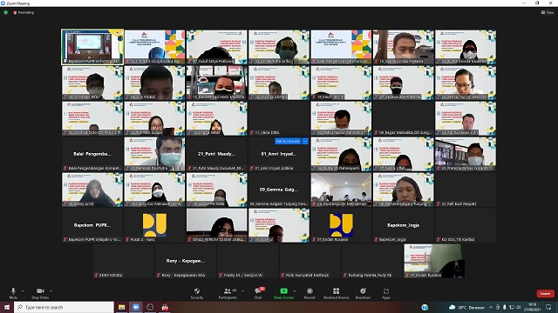Select the 11_Idela Ditta tile
Viewport: 558px width, 313px height.
tap(279, 118)
